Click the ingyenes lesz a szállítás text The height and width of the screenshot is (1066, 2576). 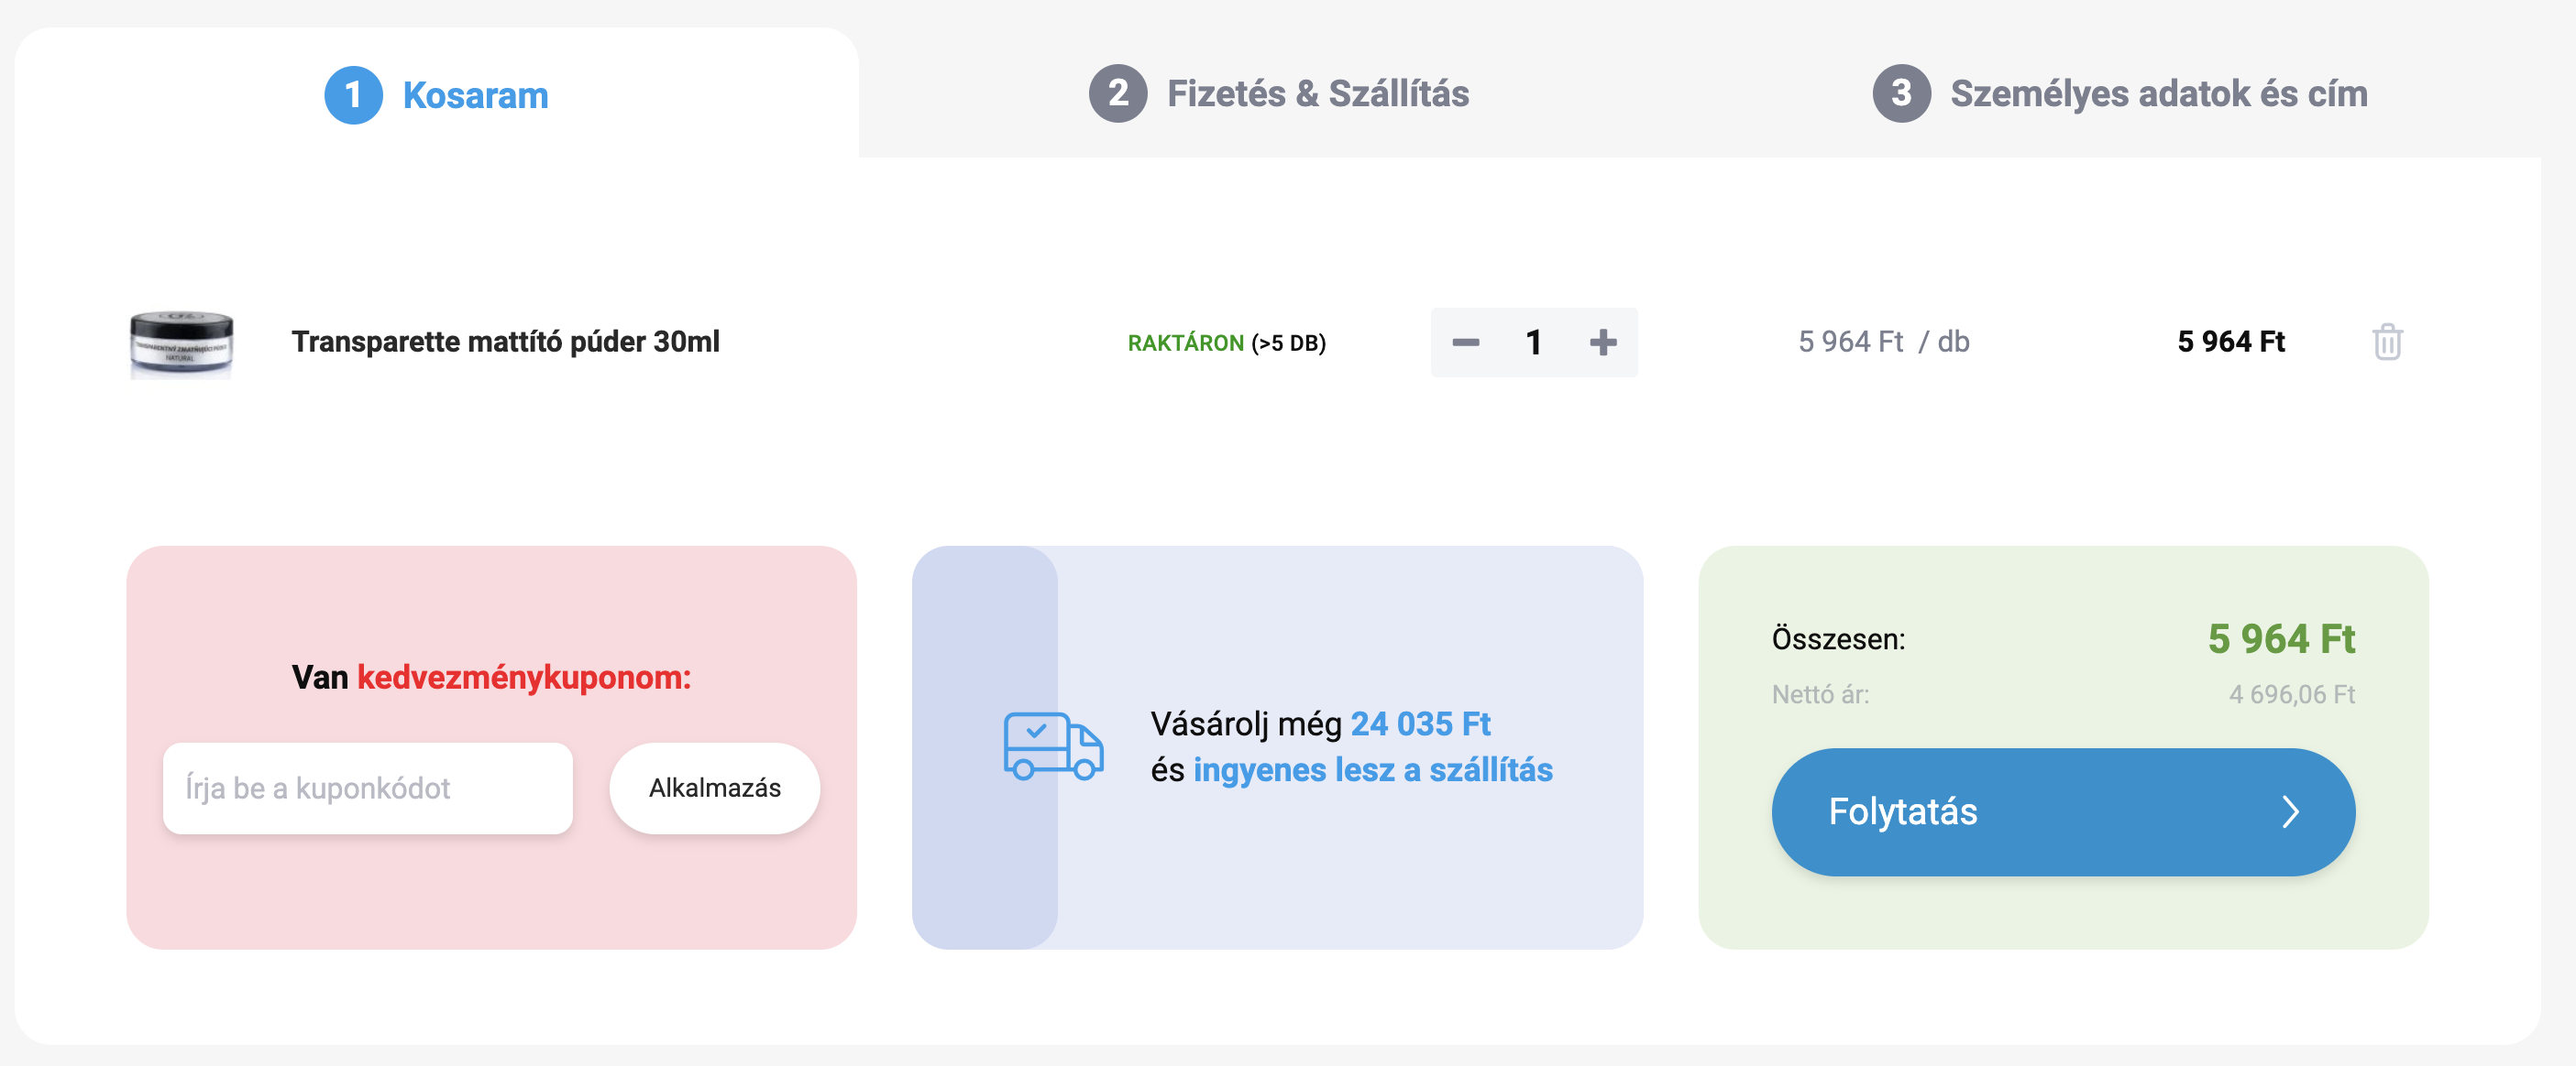(x=1372, y=769)
